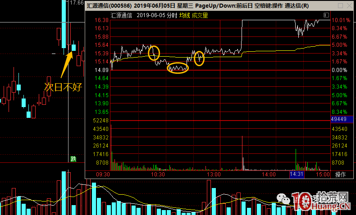
Task: Click the 均线 legend label
Action: coord(184,15)
